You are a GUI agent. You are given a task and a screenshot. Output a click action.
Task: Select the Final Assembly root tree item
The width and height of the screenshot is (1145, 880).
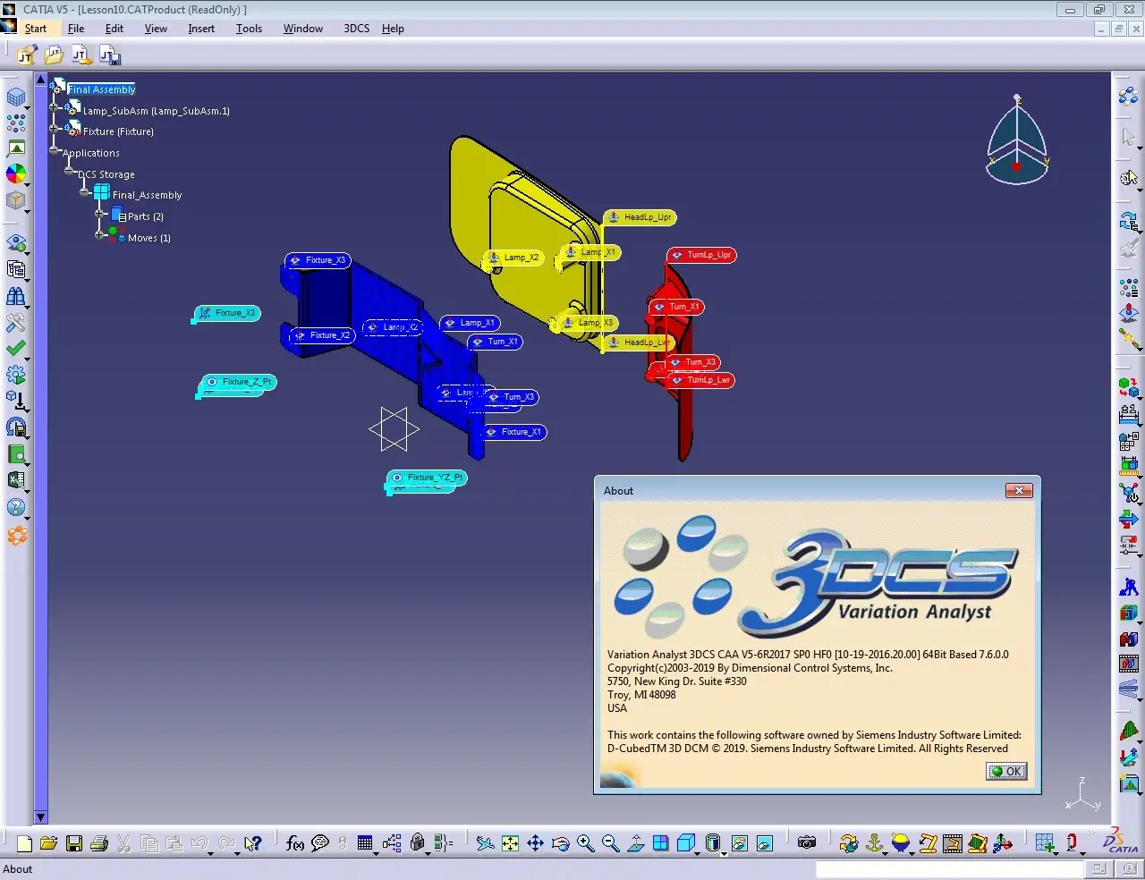101,89
